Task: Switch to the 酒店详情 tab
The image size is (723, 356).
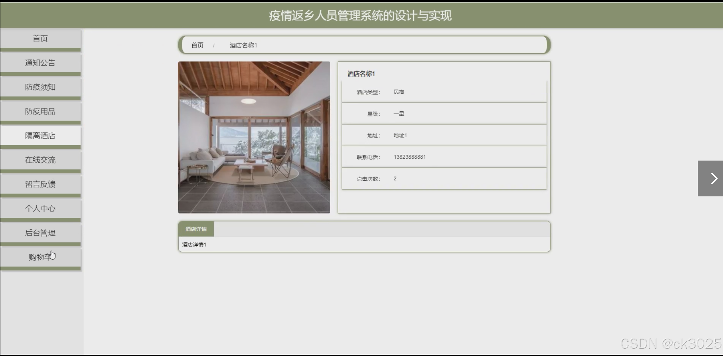Action: pyautogui.click(x=196, y=229)
